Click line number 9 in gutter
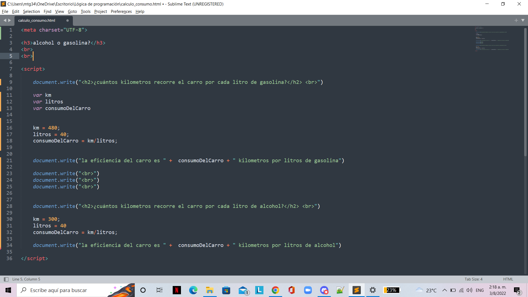 click(11, 82)
